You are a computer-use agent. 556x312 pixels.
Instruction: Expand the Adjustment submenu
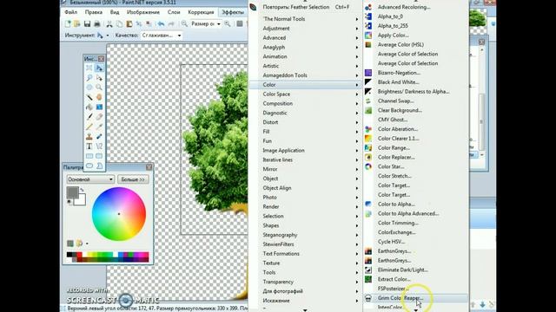[305, 29]
